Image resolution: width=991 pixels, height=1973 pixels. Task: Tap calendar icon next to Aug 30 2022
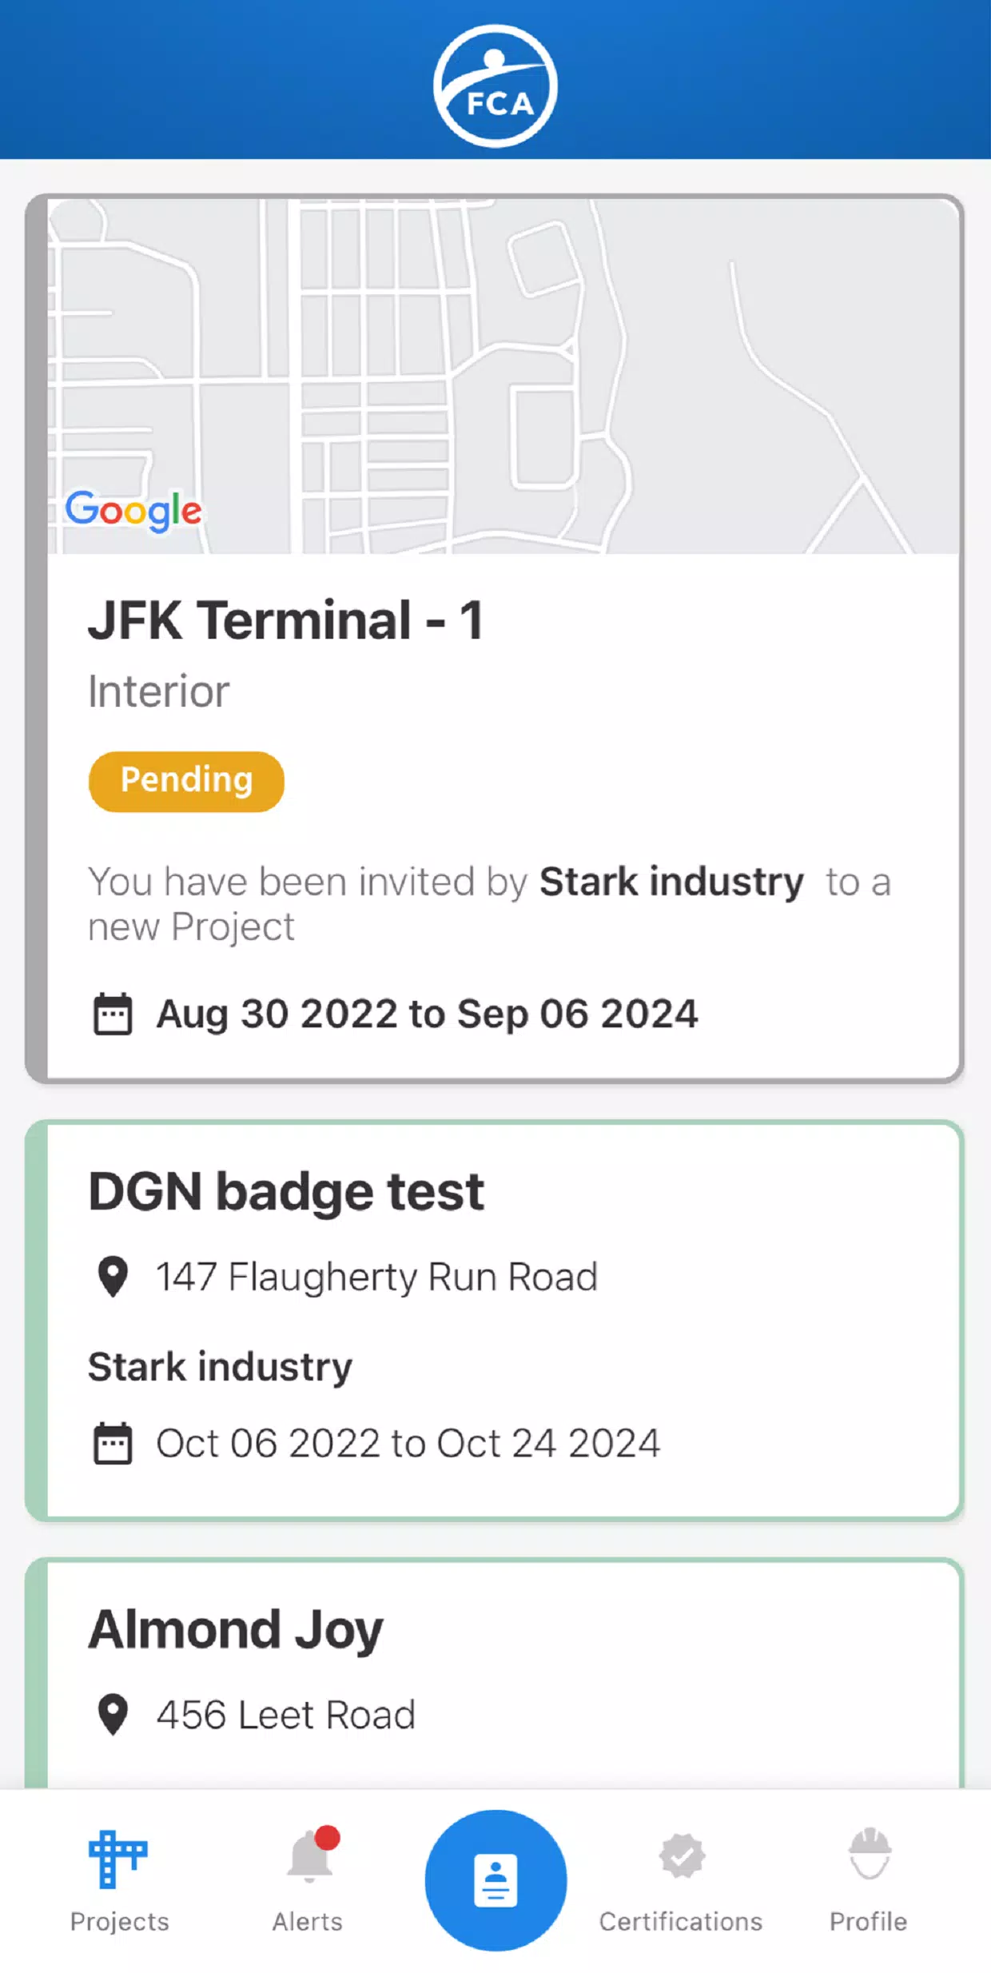tap(113, 1014)
